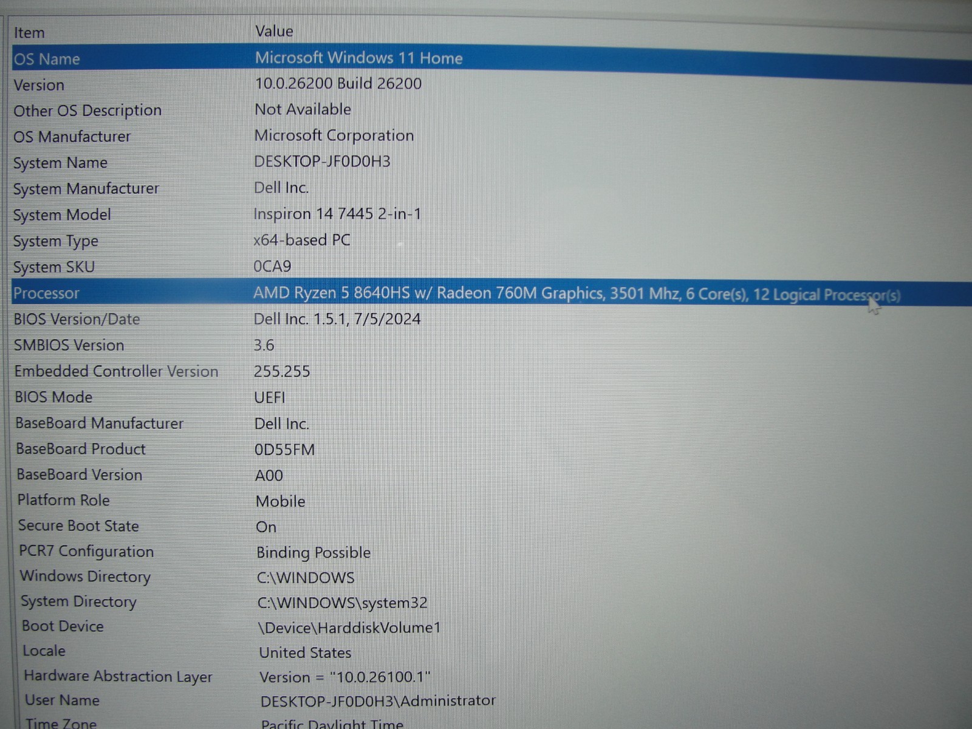Select the Windows Directory row
The image size is (972, 729).
85,577
